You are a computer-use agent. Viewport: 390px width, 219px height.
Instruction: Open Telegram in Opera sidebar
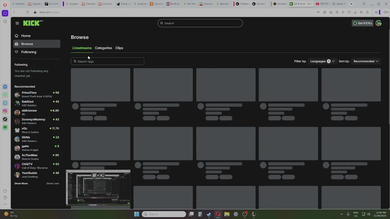point(5,103)
